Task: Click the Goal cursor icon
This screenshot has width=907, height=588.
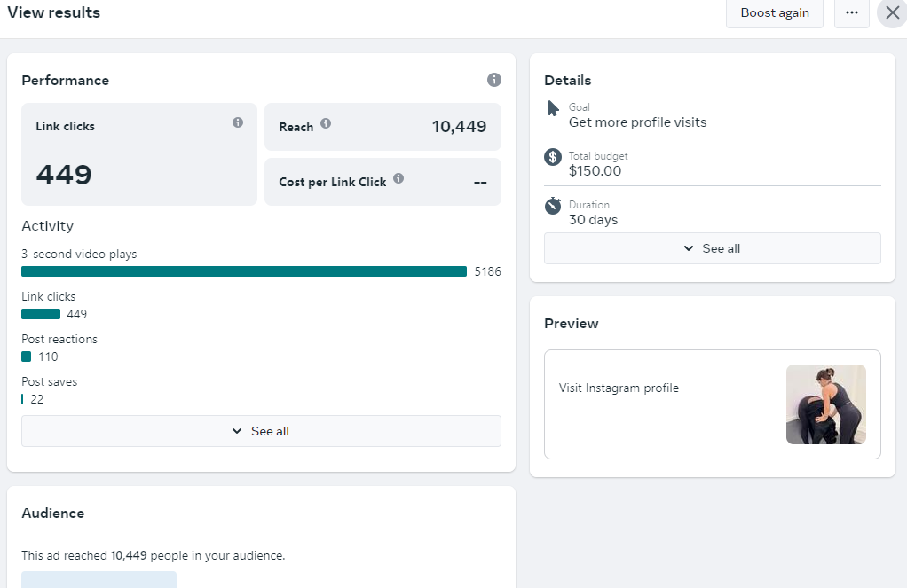Action: [x=553, y=108]
